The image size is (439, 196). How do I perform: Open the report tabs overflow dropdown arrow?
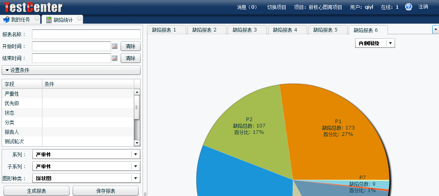436,29
